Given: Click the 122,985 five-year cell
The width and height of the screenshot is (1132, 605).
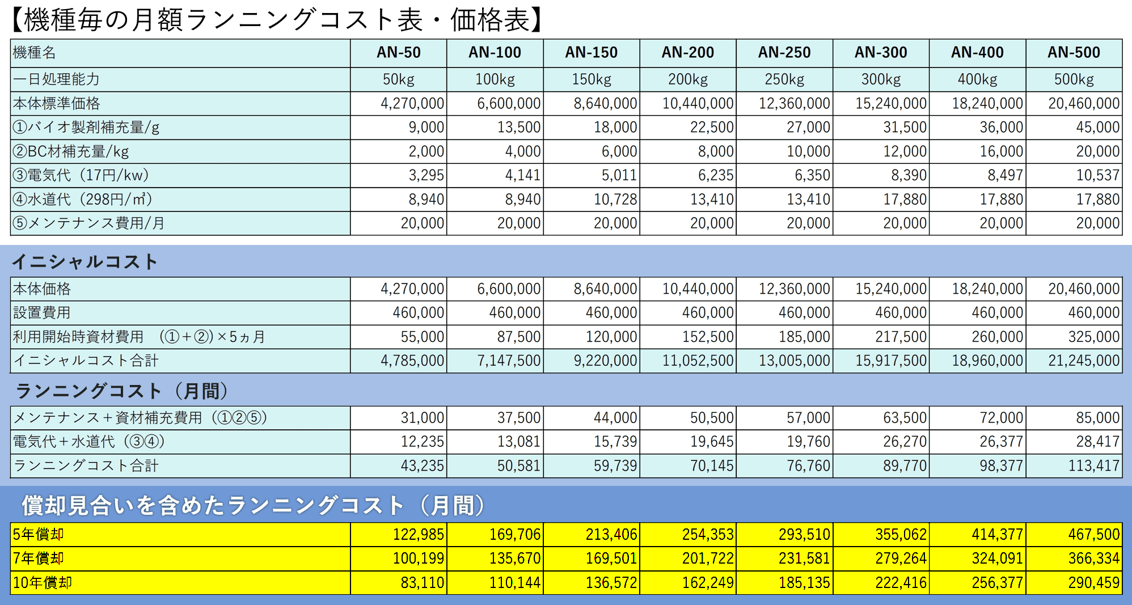Looking at the screenshot, I should [x=399, y=535].
